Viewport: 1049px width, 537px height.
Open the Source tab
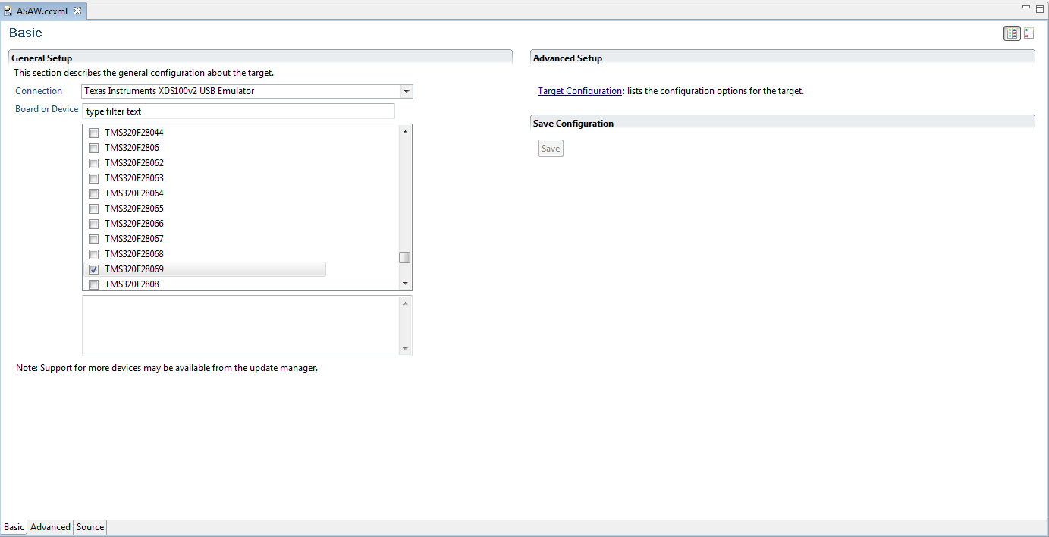coord(90,527)
